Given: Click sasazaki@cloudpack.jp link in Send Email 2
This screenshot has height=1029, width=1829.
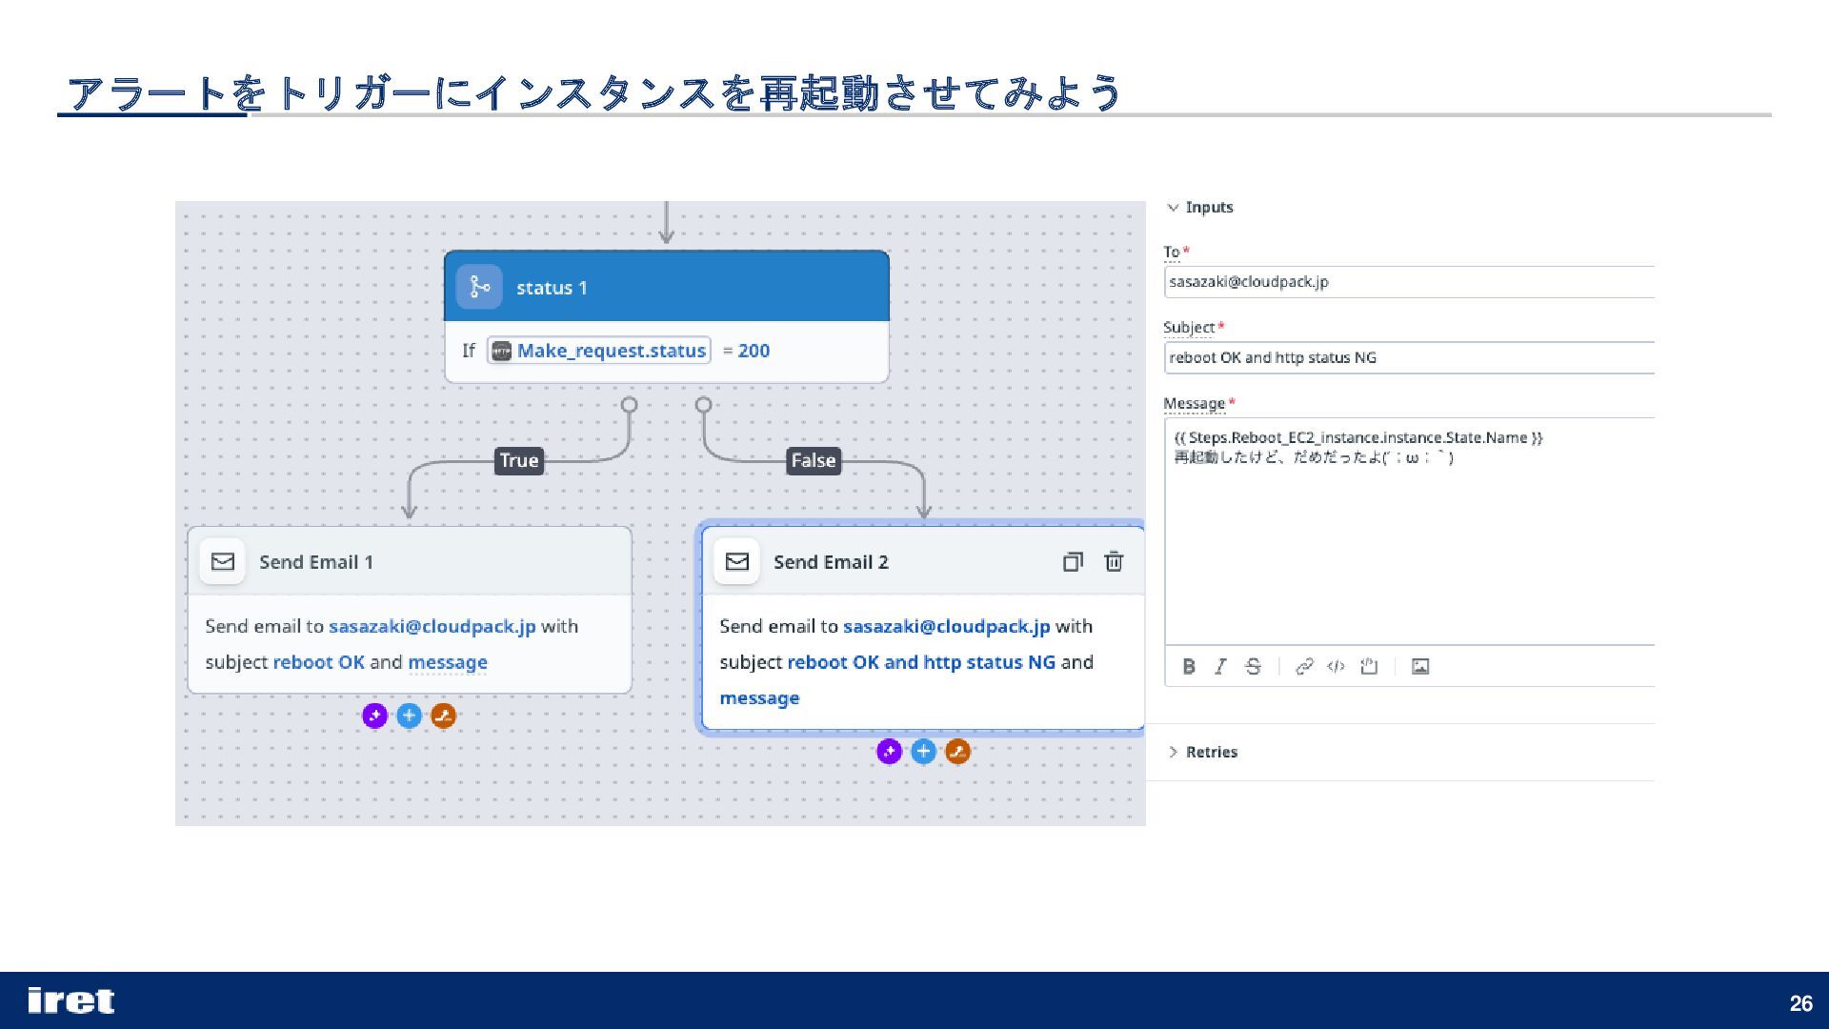Looking at the screenshot, I should click(x=947, y=626).
